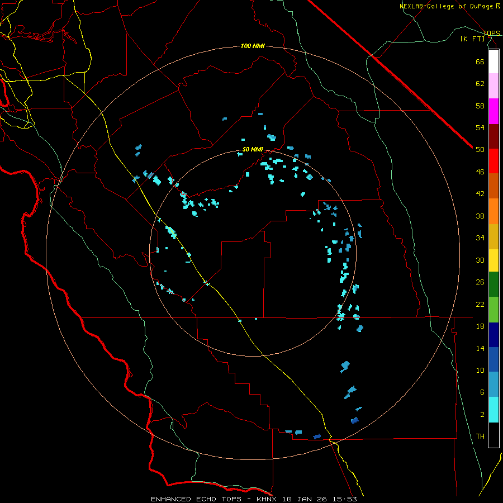The height and width of the screenshot is (503, 503).
Task: Click the 6 value on the legend scale
Action: click(x=482, y=392)
